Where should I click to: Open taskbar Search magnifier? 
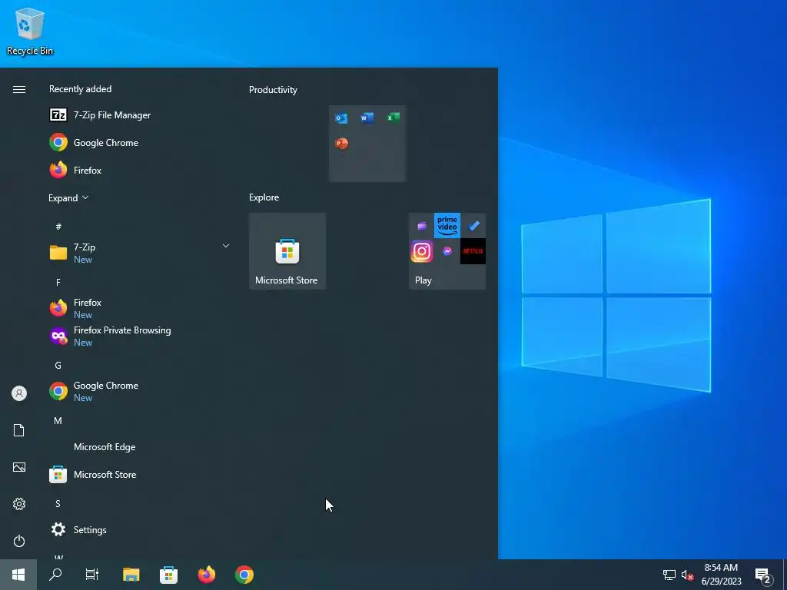55,575
